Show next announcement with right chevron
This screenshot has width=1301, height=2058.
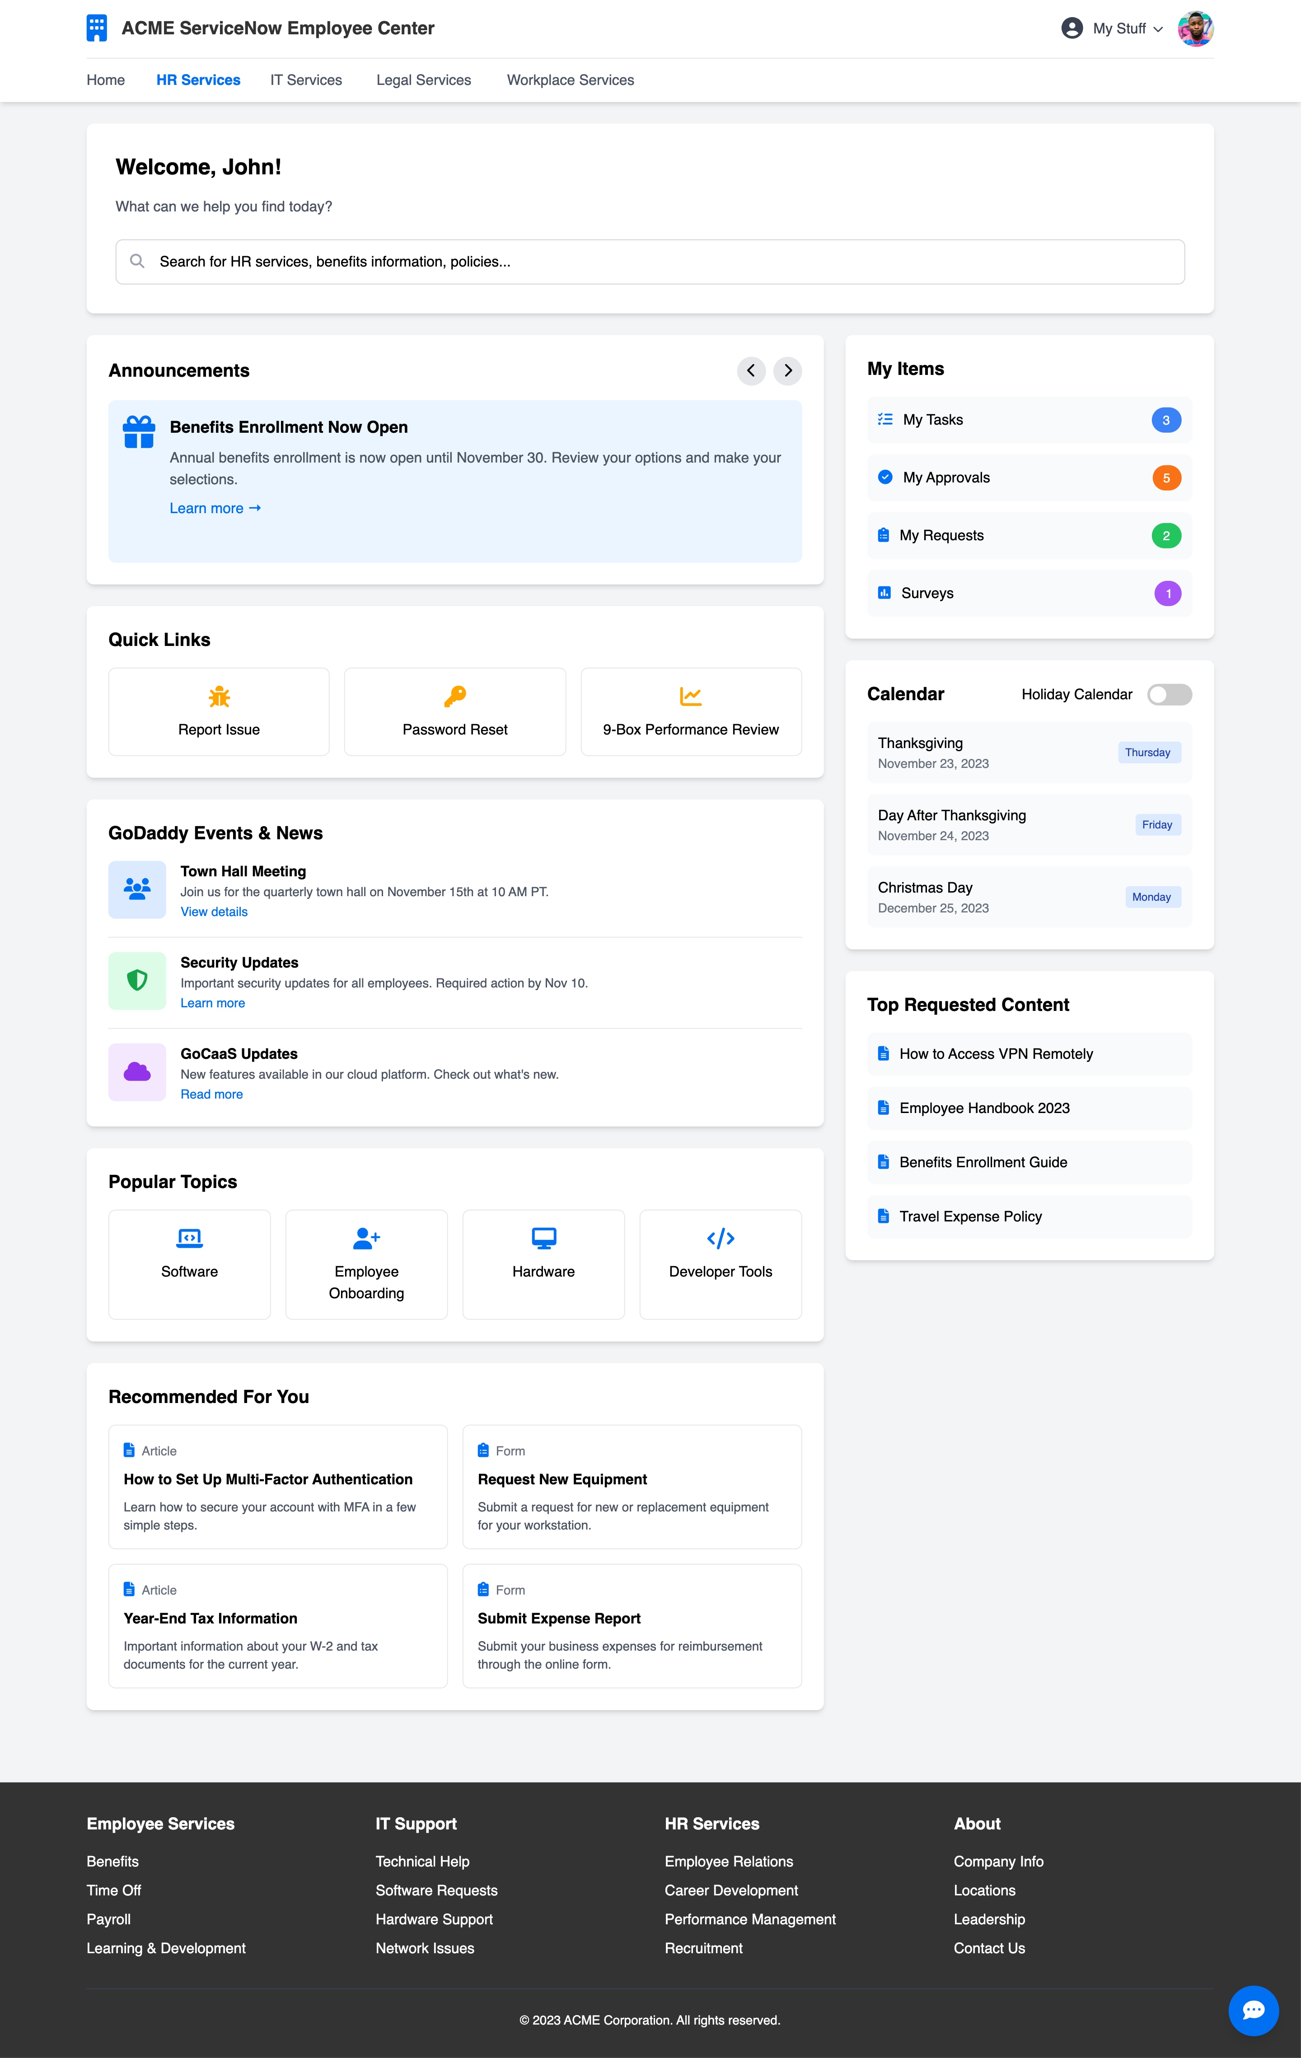787,371
